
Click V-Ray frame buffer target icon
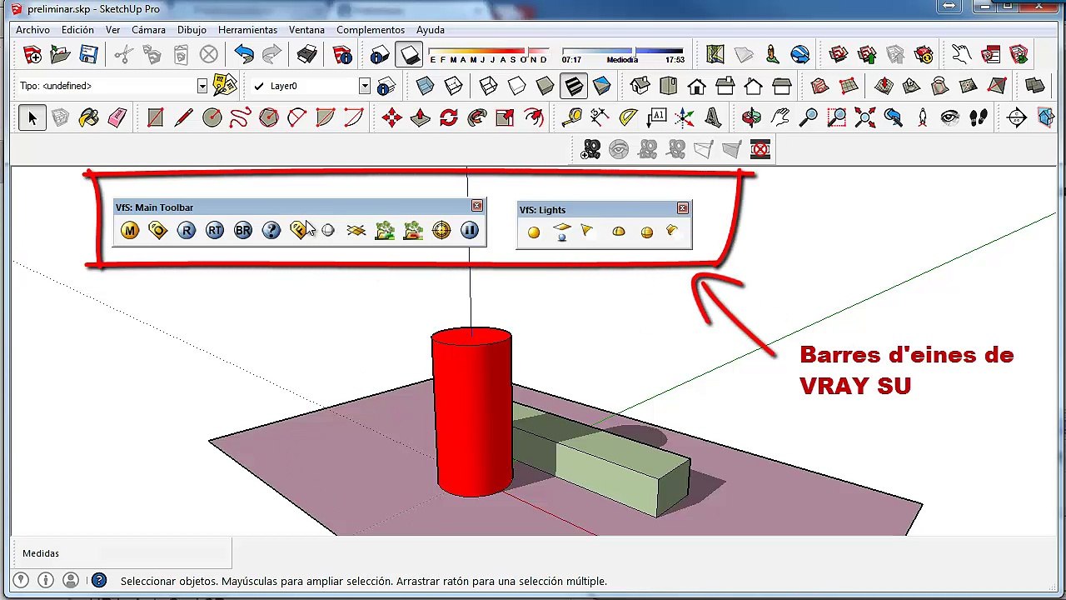[x=441, y=231]
